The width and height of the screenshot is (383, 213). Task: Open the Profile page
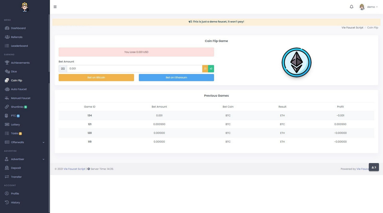coord(15,194)
